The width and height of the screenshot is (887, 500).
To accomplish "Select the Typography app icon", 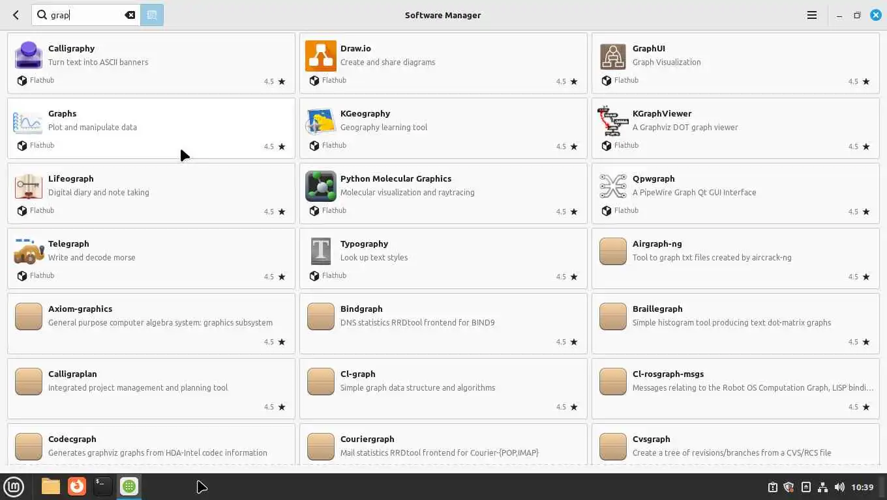I will pyautogui.click(x=320, y=251).
